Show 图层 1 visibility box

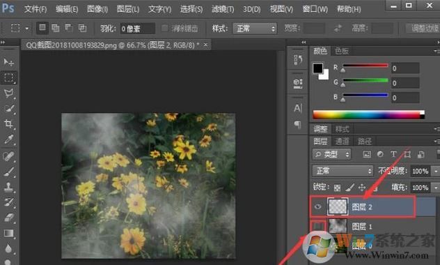click(x=318, y=226)
